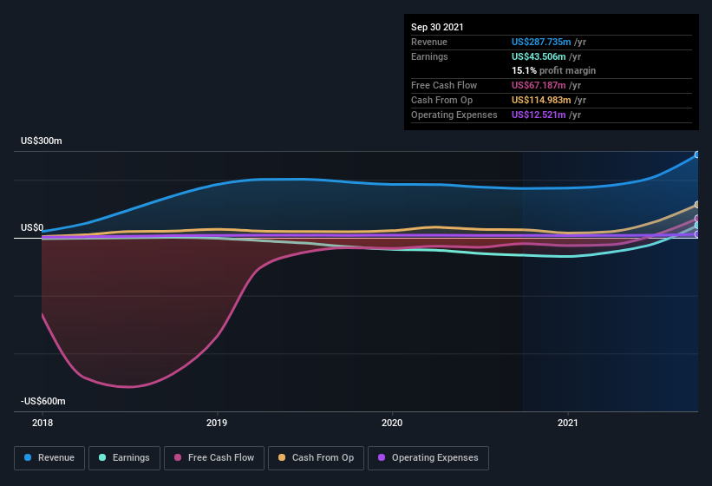The image size is (712, 486).
Task: Click the Operating Expenses endpoint marker
Action: [x=697, y=234]
